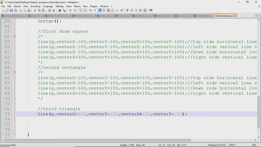Click the vertical scrollbar up arrow
261x147 pixels.
(259, 20)
